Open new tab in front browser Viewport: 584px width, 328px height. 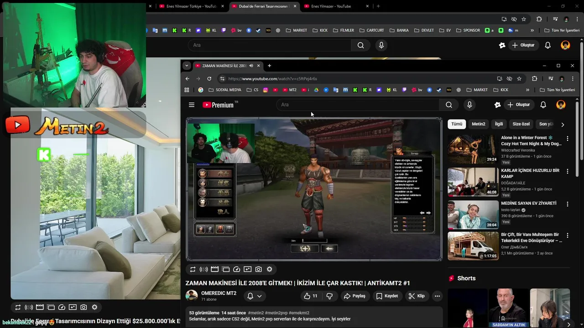tap(269, 66)
